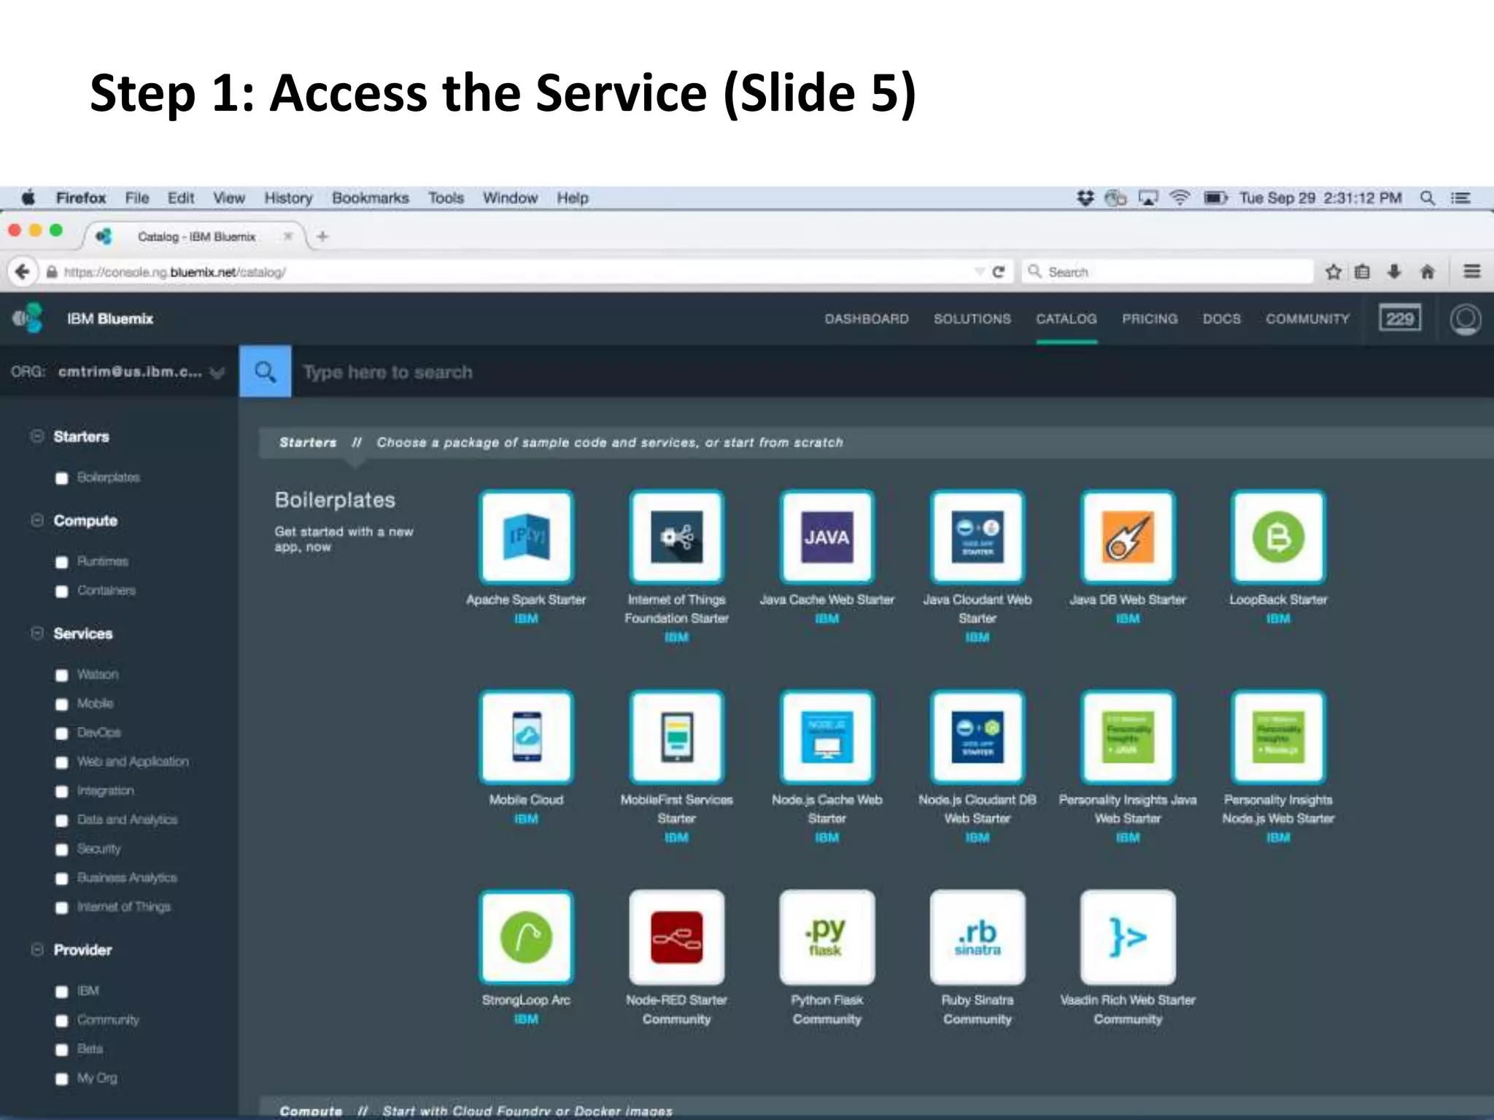Viewport: 1494px width, 1120px height.
Task: Collapse the Starters filter section
Action: click(37, 436)
